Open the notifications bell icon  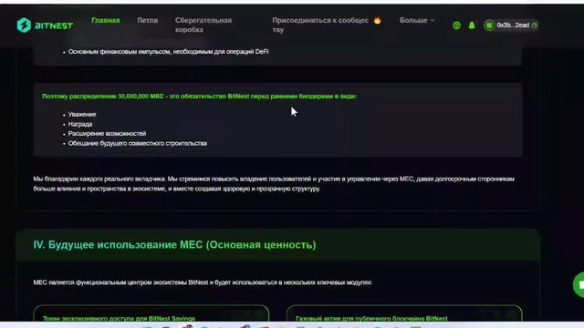point(472,26)
